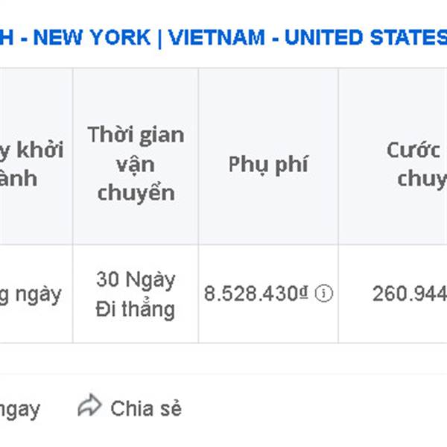
Task: Click the share arrow icon
Action: click(x=89, y=406)
